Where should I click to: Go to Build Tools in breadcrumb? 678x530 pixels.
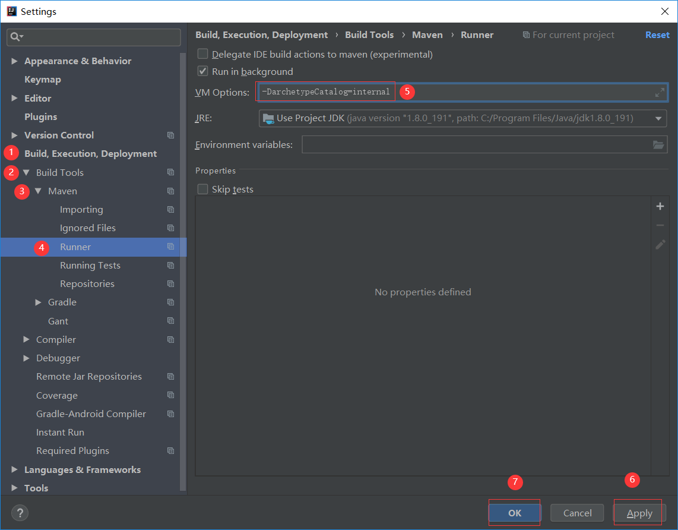coord(369,35)
